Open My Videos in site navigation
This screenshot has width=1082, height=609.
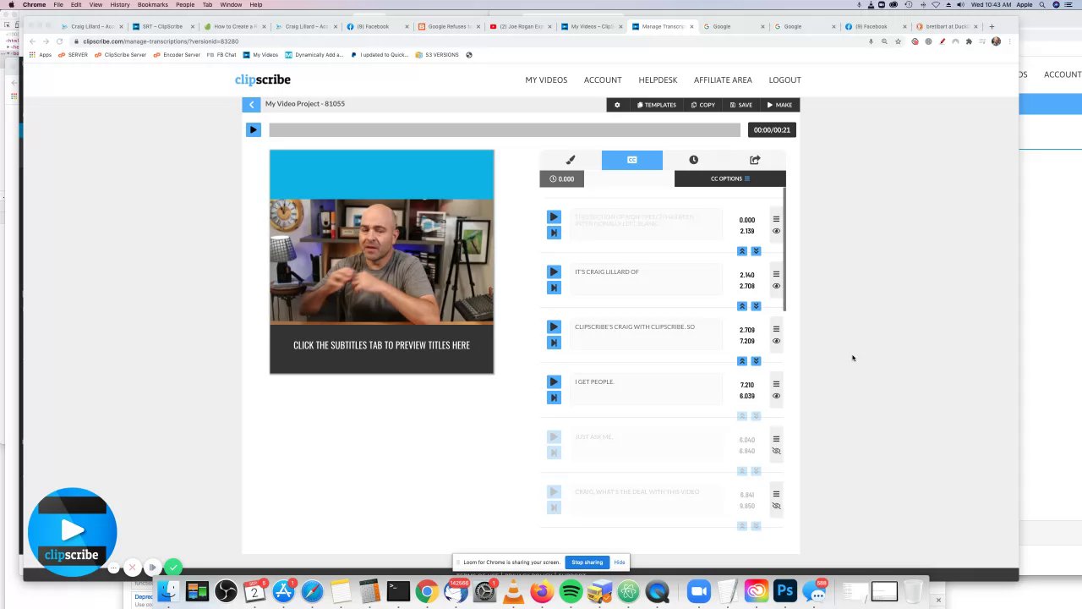coord(546,80)
